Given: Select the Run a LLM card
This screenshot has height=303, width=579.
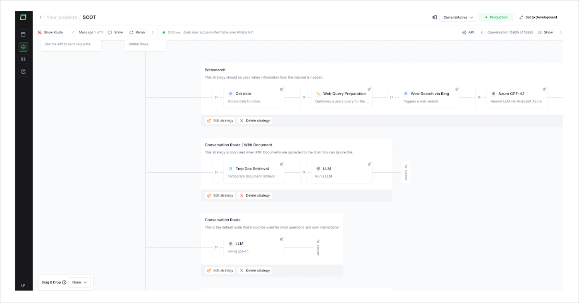Looking at the screenshot, I should point(342,173).
